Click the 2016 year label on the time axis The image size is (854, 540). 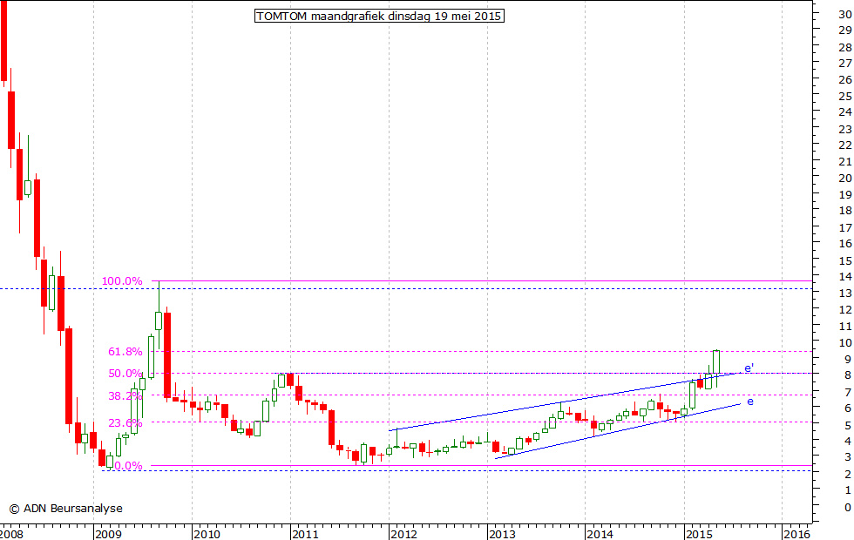(x=796, y=534)
